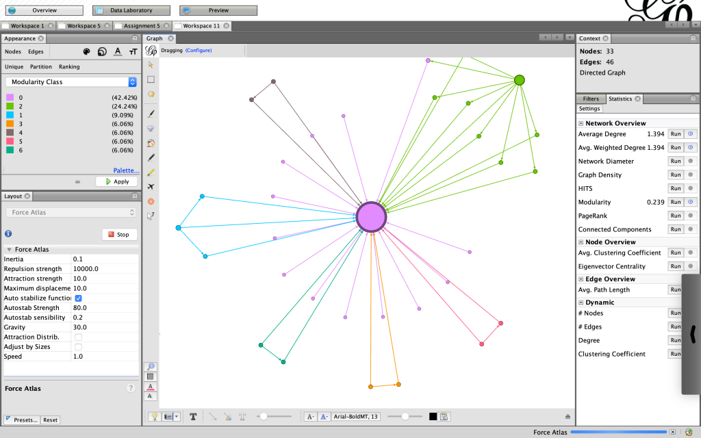
Task: Select the rectangle selection tool
Action: pos(151,79)
